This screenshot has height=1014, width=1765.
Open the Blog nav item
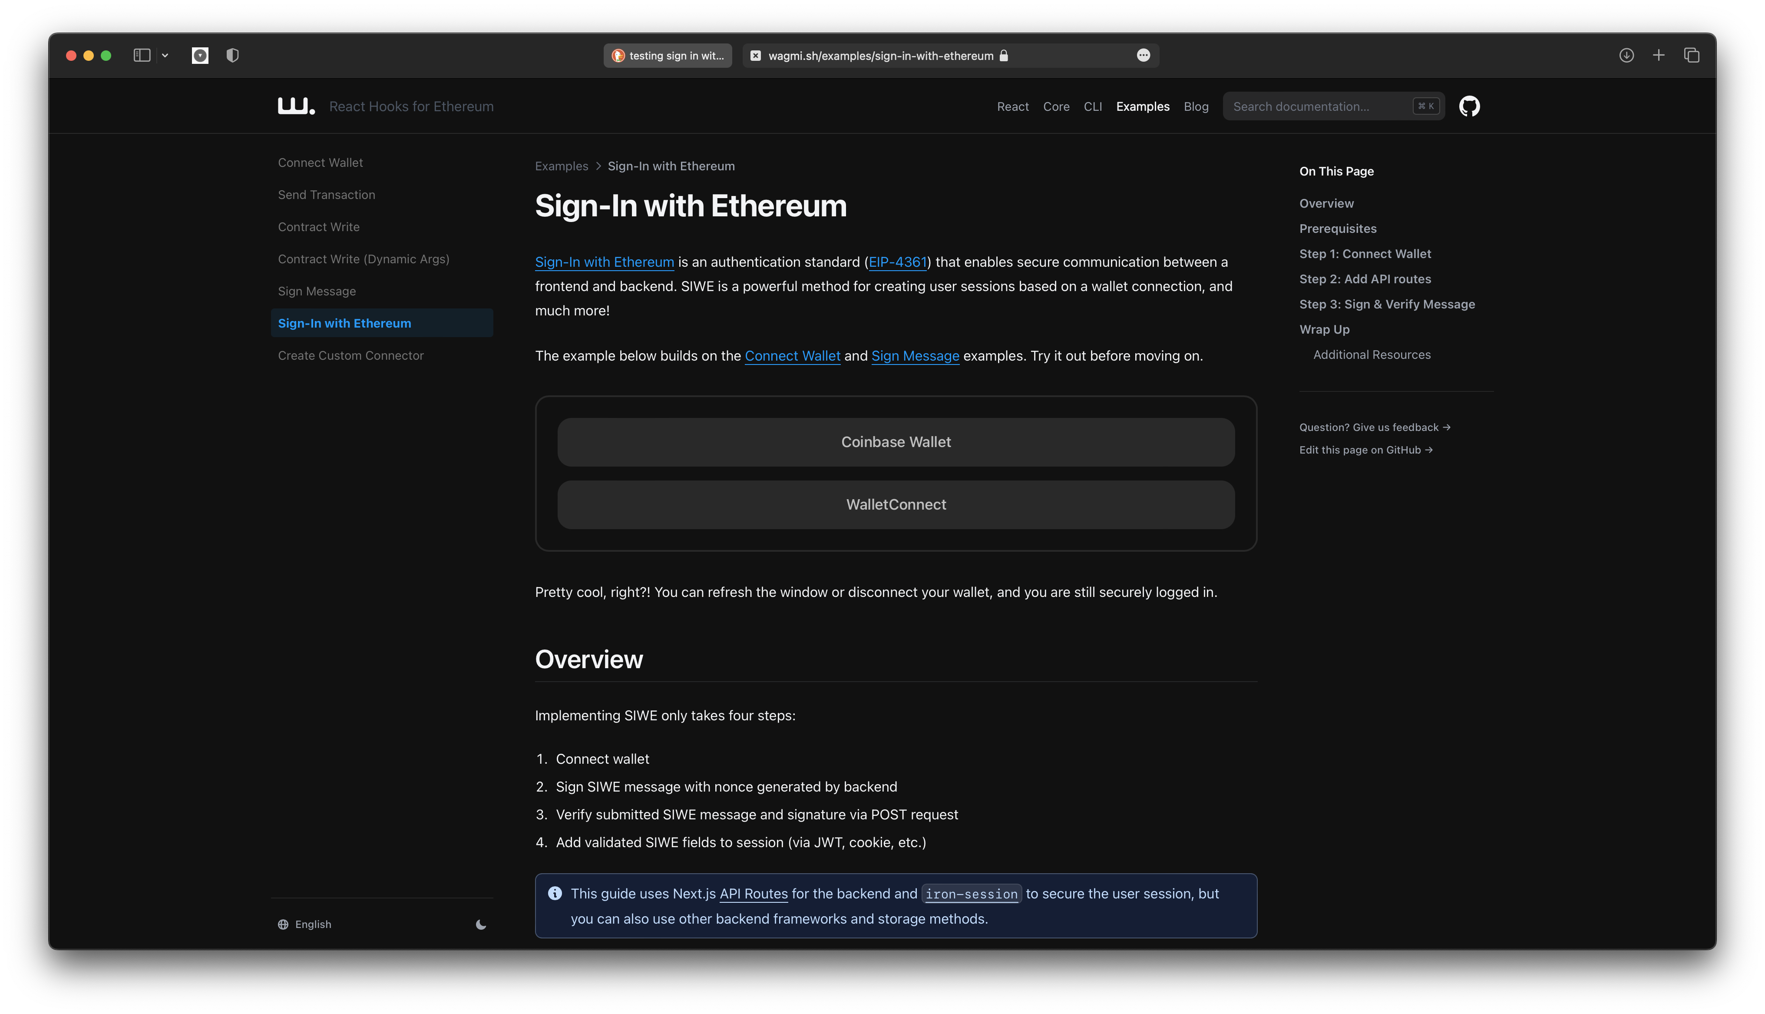pyautogui.click(x=1196, y=106)
